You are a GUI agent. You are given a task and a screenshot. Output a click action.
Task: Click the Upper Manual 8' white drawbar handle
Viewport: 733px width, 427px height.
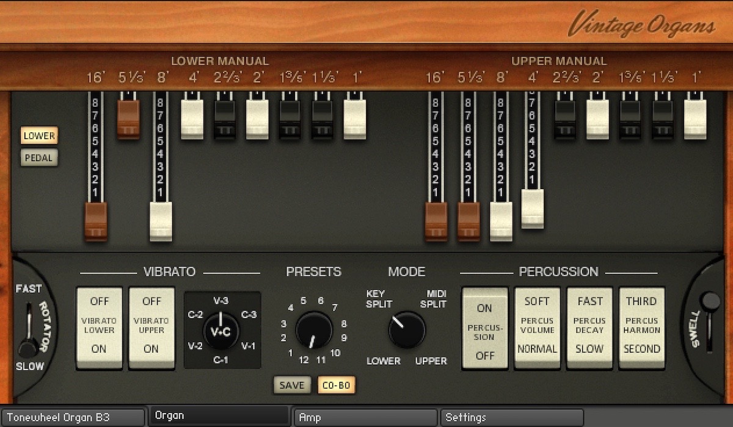point(501,221)
